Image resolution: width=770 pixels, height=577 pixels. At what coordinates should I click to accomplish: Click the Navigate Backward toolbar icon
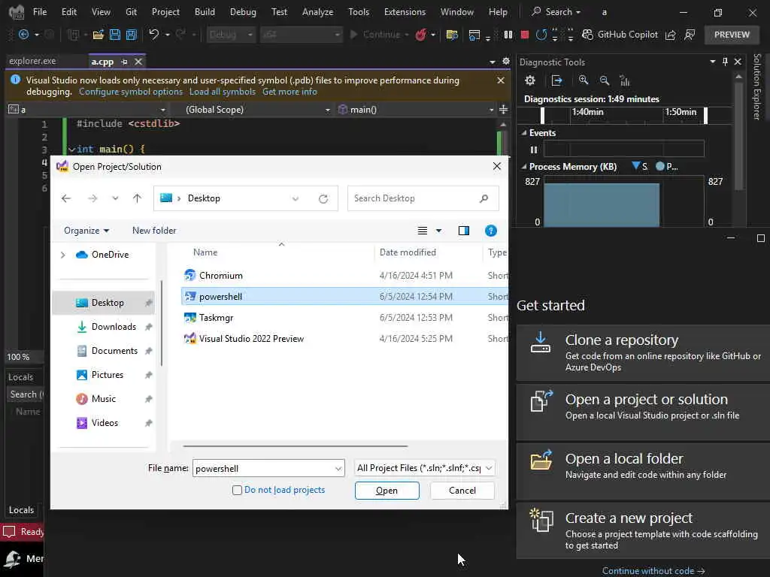point(23,35)
